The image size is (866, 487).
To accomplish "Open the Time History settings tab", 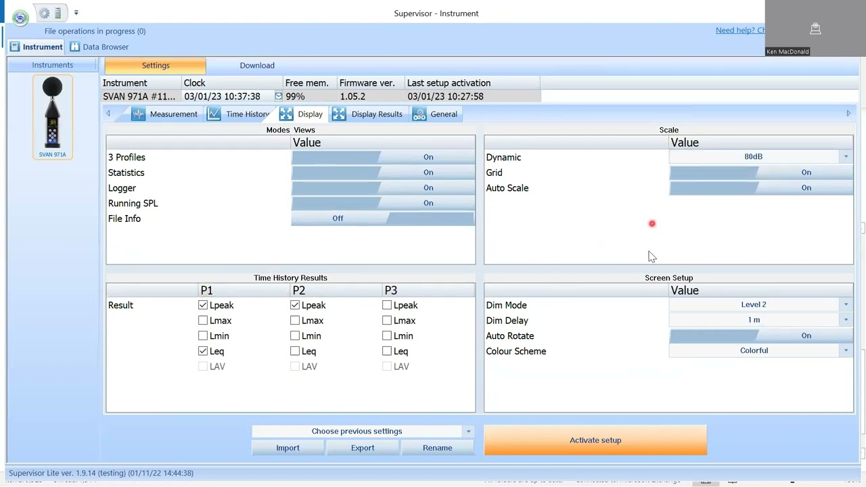I will [239, 114].
